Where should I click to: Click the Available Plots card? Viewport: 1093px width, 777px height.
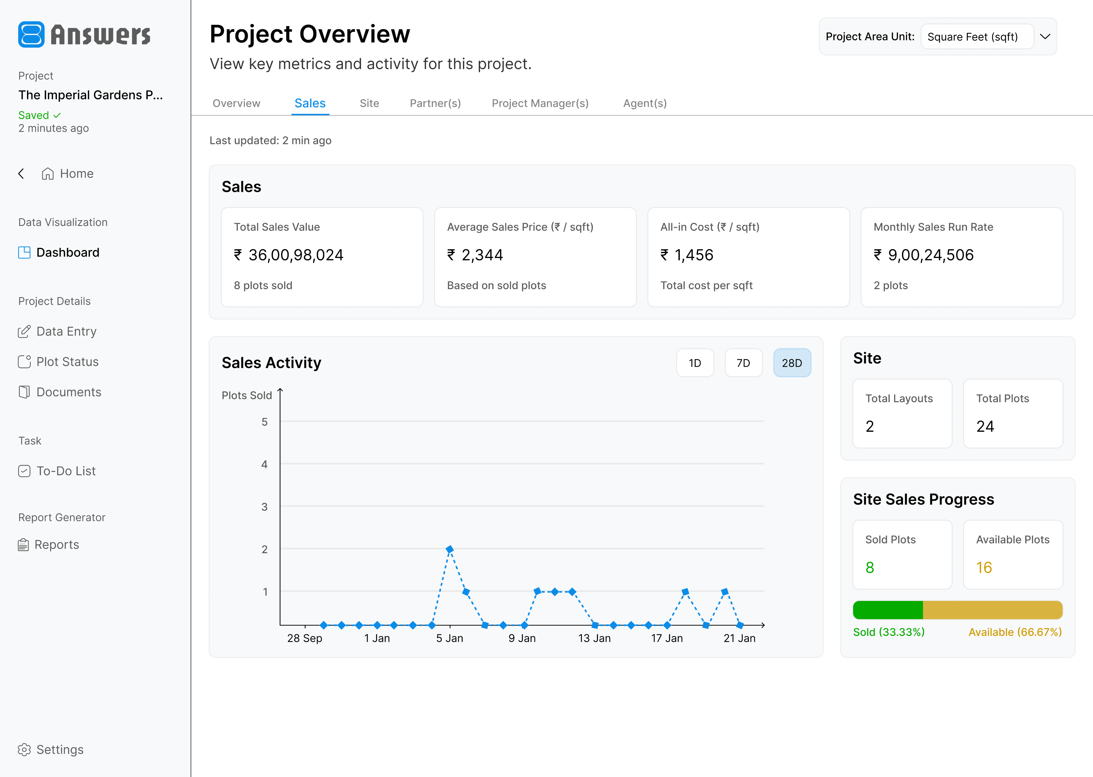click(1013, 555)
